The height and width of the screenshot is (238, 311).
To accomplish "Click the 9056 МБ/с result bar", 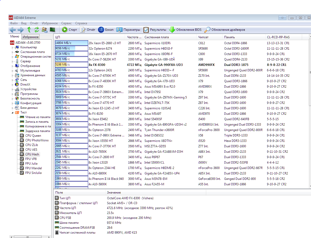I will (x=71, y=48).
